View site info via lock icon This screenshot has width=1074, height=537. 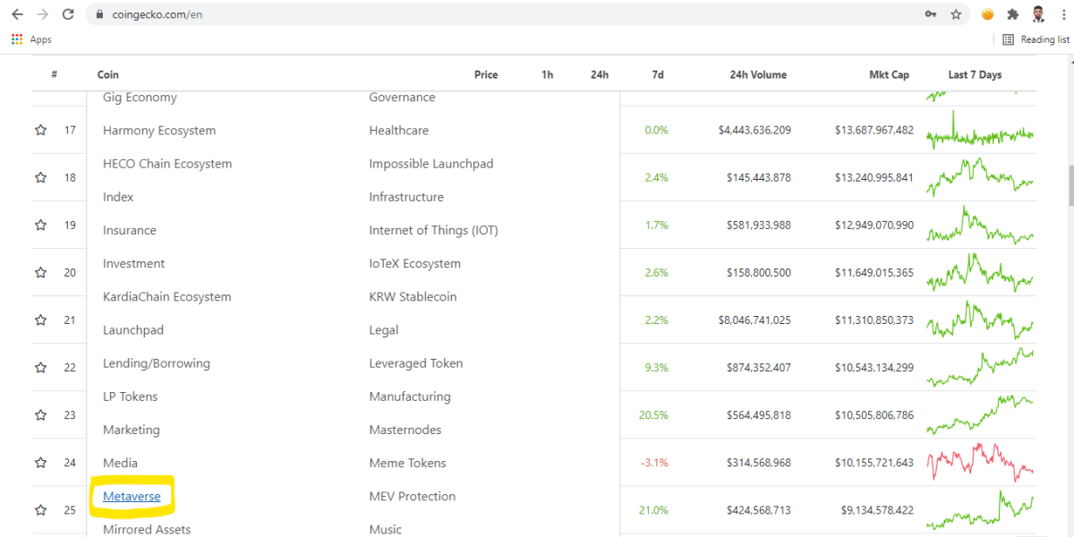point(98,14)
